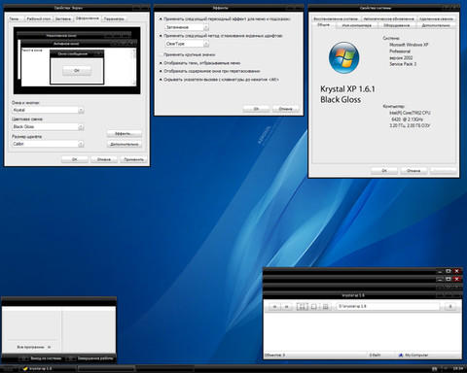Viewport: 467px width, 373px height.
Task: Open the Имя компьютера tab
Action: click(x=357, y=25)
